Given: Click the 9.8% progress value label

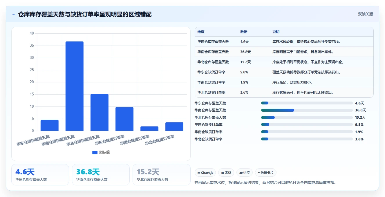Looking at the screenshot, I should [x=359, y=125].
